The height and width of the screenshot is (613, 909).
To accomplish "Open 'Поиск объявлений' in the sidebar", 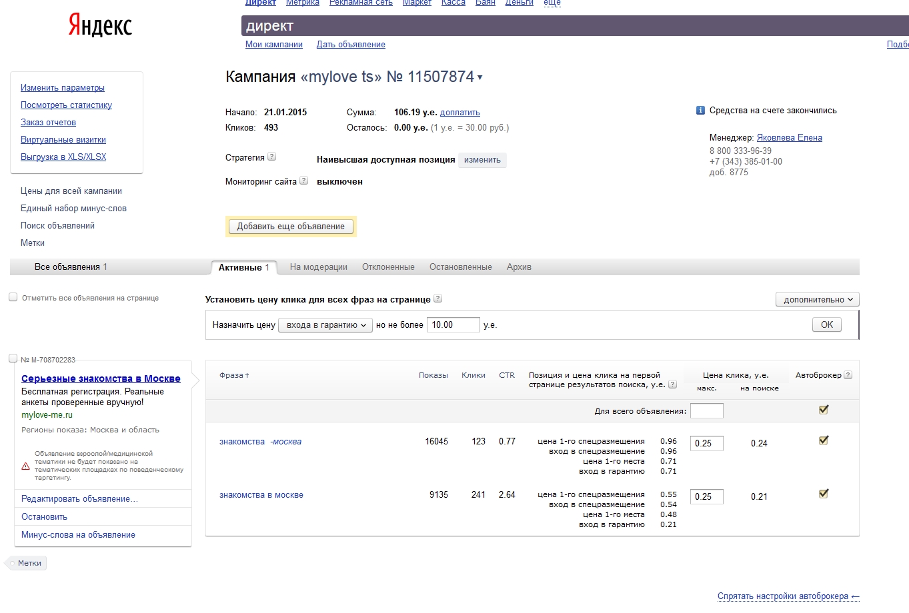I will [x=57, y=226].
